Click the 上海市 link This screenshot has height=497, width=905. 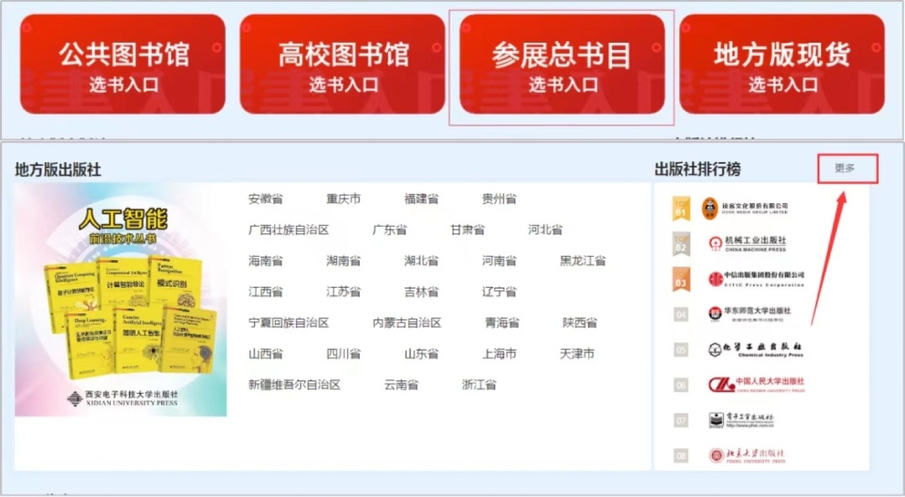[500, 354]
